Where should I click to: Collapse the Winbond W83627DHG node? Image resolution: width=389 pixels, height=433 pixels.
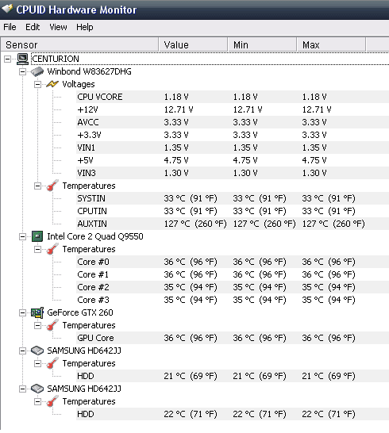22,71
